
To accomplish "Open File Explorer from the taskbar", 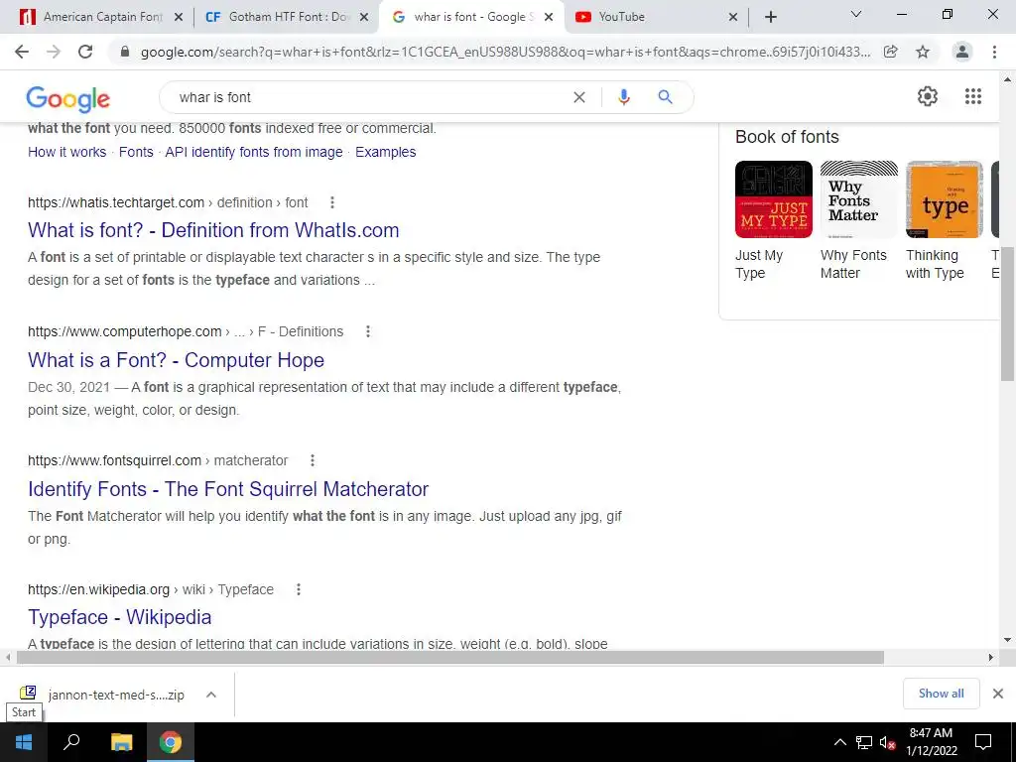I will pyautogui.click(x=121, y=742).
